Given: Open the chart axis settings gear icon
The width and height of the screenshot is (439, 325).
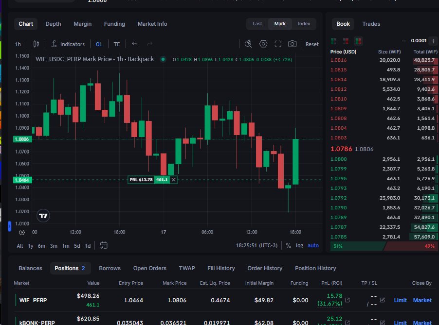Looking at the screenshot, I should 22,232.
